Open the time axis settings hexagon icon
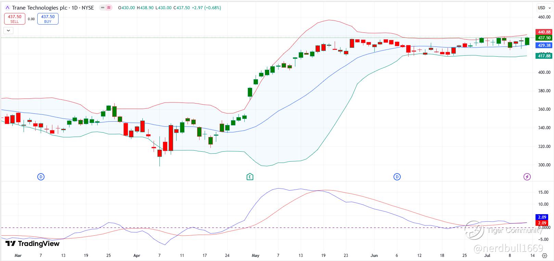 click(545, 256)
